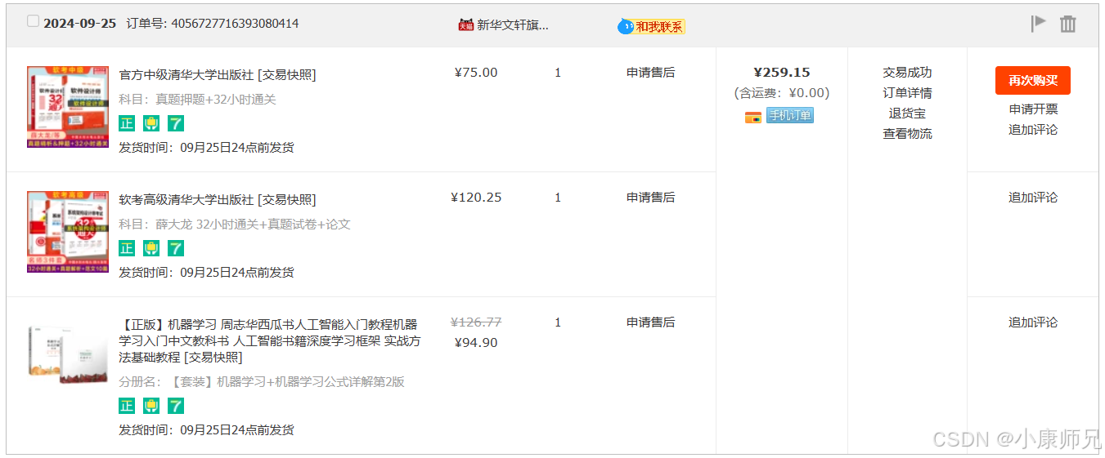1105x458 pixels.
Task: Click the 7-day return icon under 软考高级
Action: [x=176, y=248]
